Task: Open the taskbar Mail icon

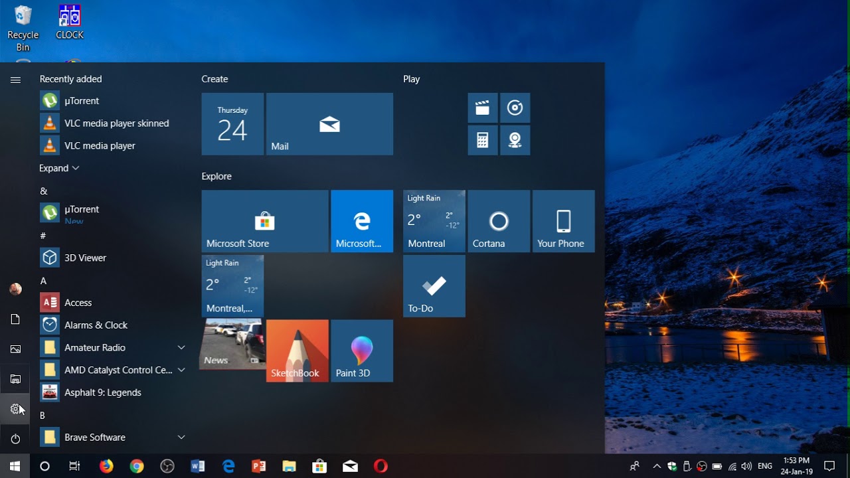Action: pyautogui.click(x=350, y=466)
